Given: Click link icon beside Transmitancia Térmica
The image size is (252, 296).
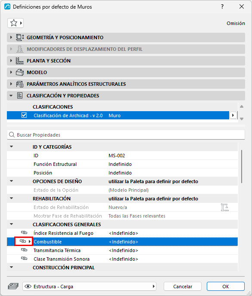Looking at the screenshot, I should [24, 250].
